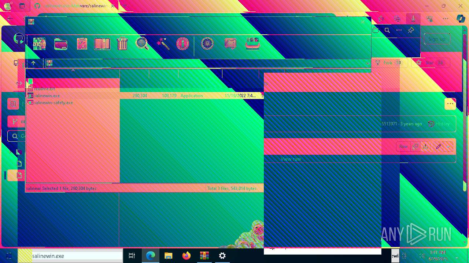Open Edge Downloads toolbar icon
The height and width of the screenshot is (263, 469).
point(413,19)
